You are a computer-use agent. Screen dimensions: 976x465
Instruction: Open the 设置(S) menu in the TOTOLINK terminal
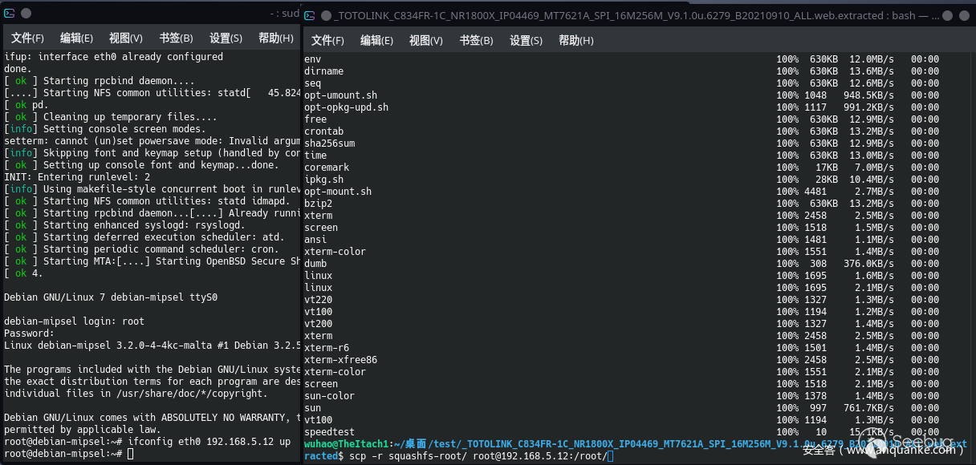(x=526, y=41)
